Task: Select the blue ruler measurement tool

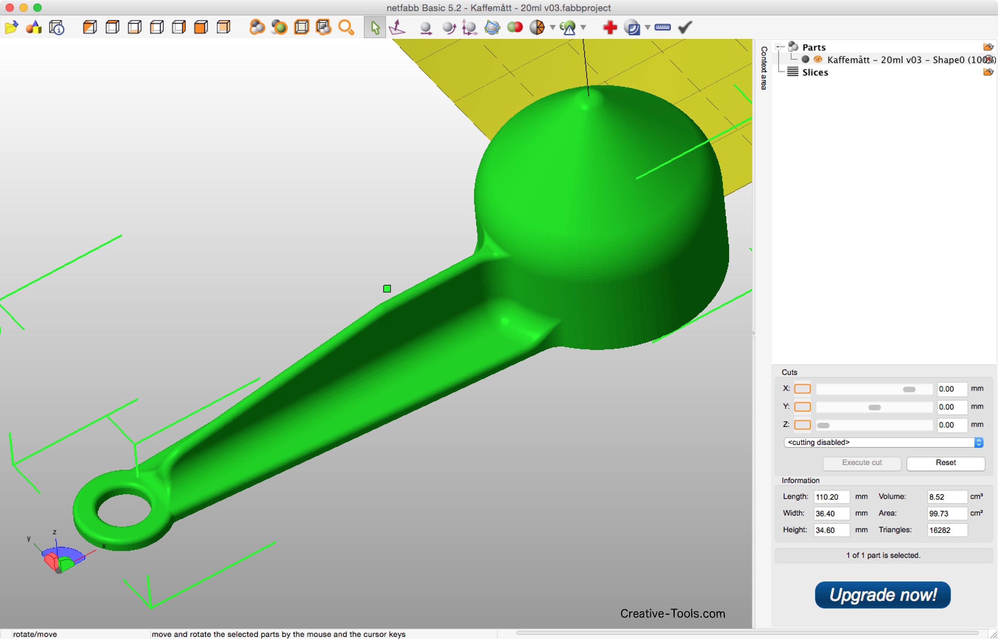Action: click(x=662, y=28)
